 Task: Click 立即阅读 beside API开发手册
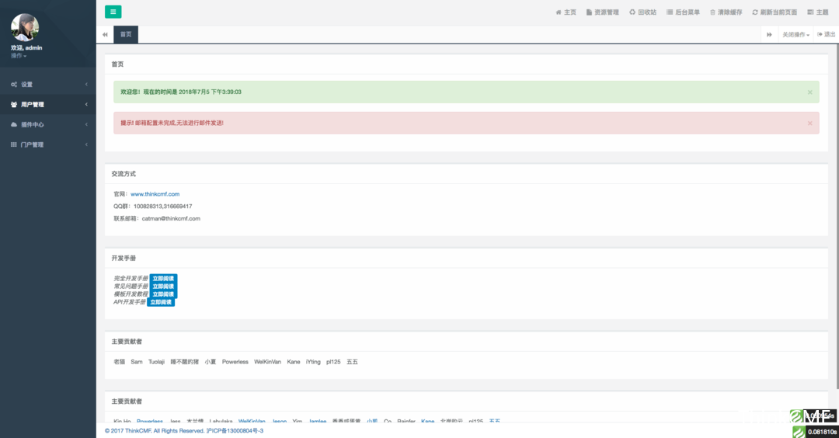pos(161,302)
